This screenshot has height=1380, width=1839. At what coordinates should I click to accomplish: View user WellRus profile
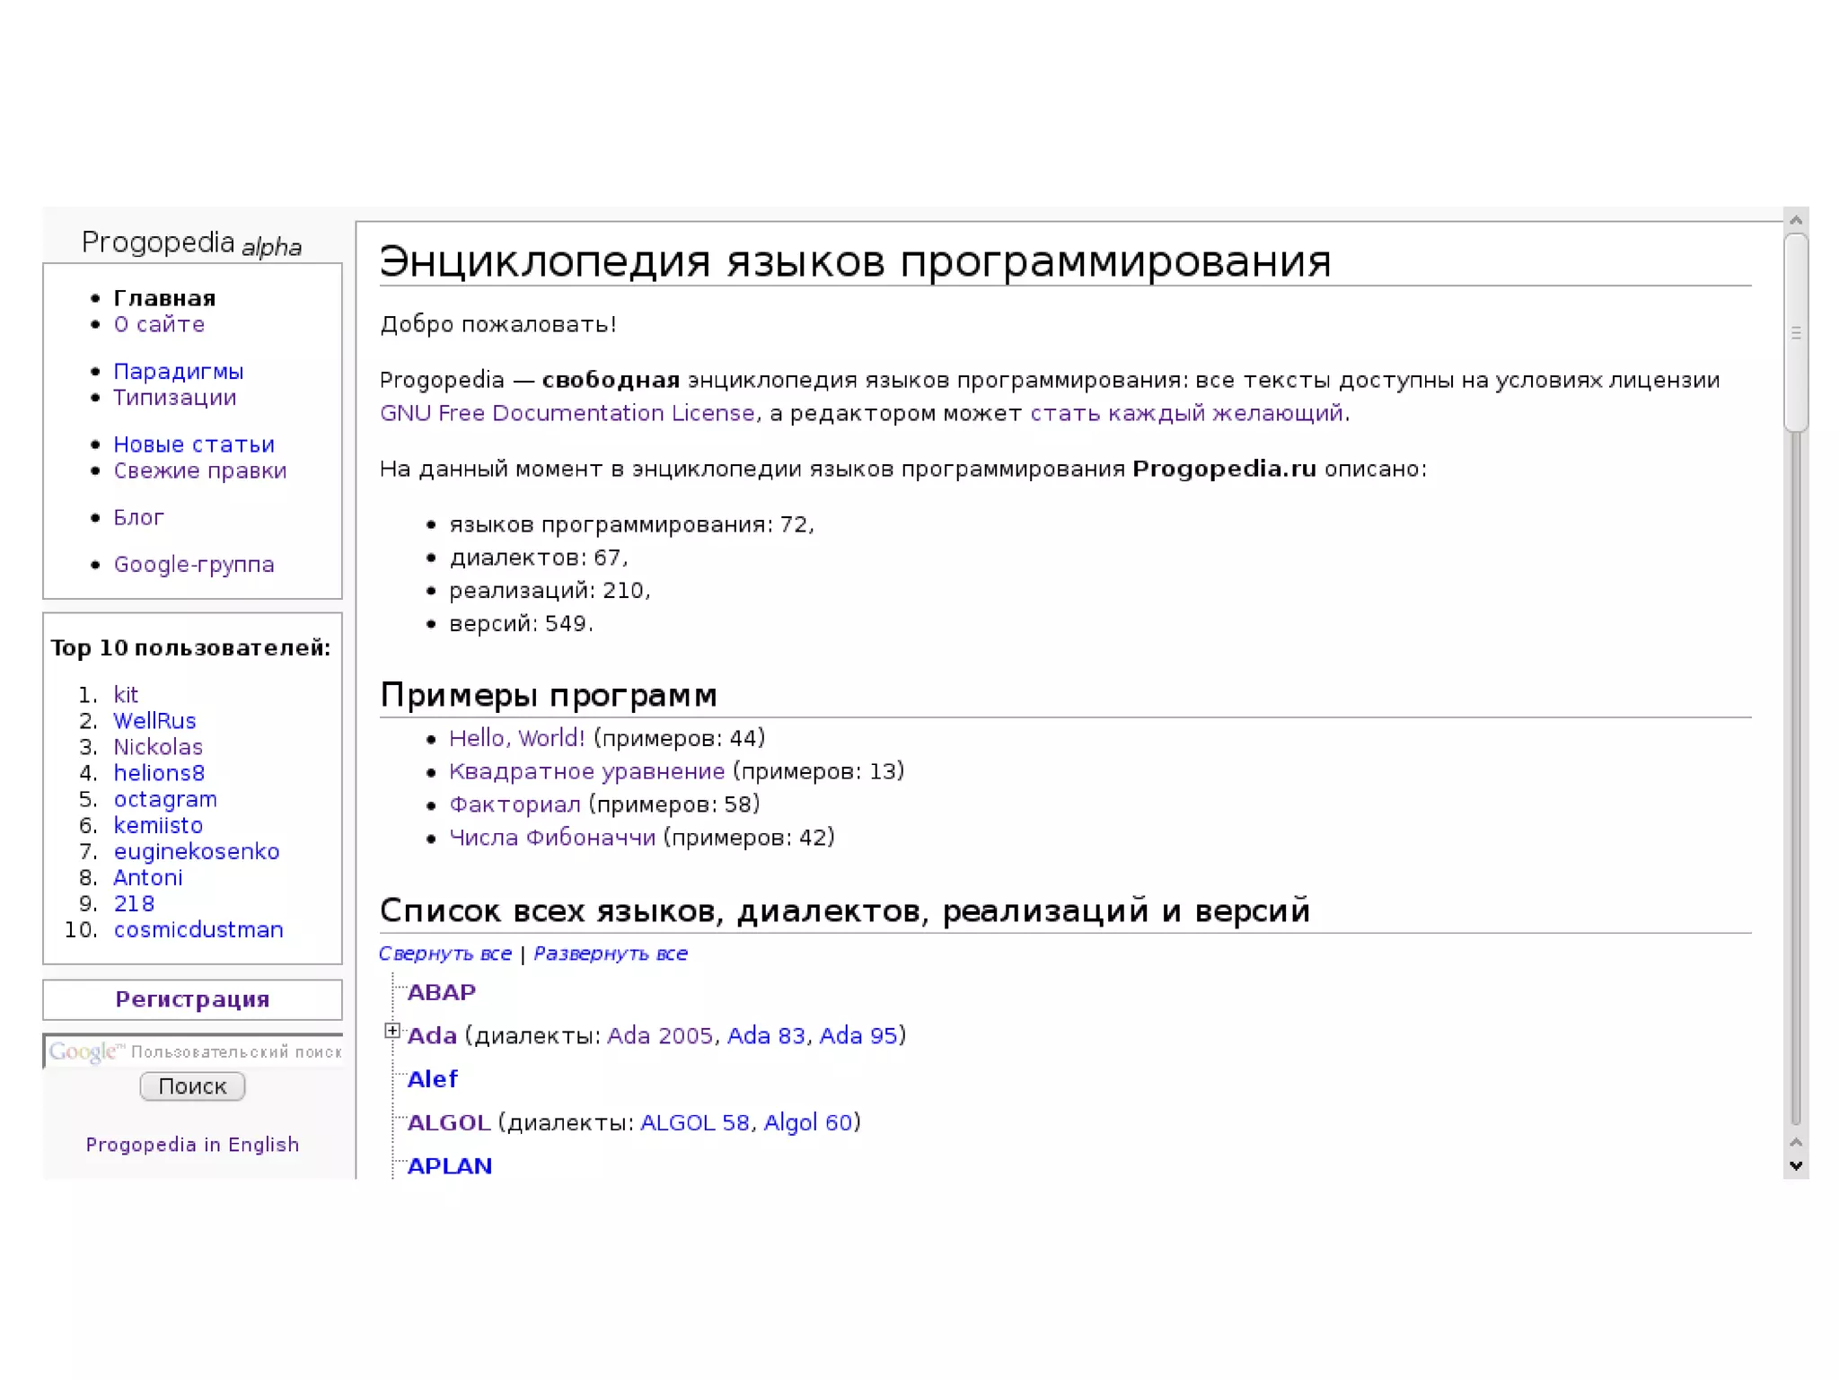[x=154, y=721]
